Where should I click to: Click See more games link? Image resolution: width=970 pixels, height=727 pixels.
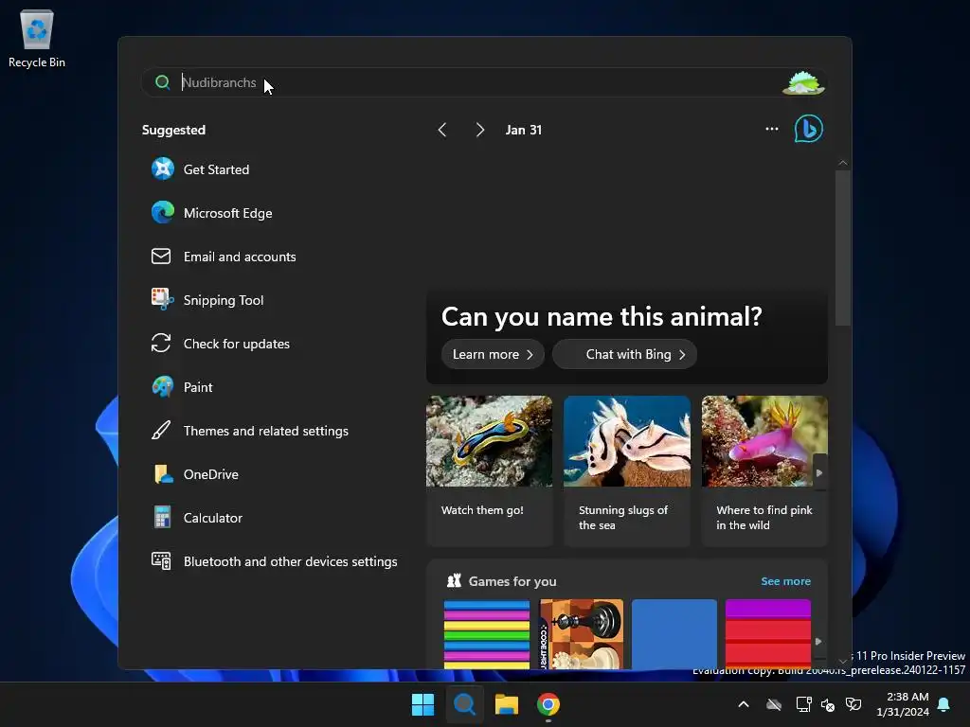tap(785, 581)
